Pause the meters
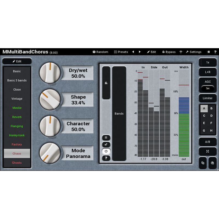Image resolution: width=219 pixels, height=219 pixels. coord(106,138)
